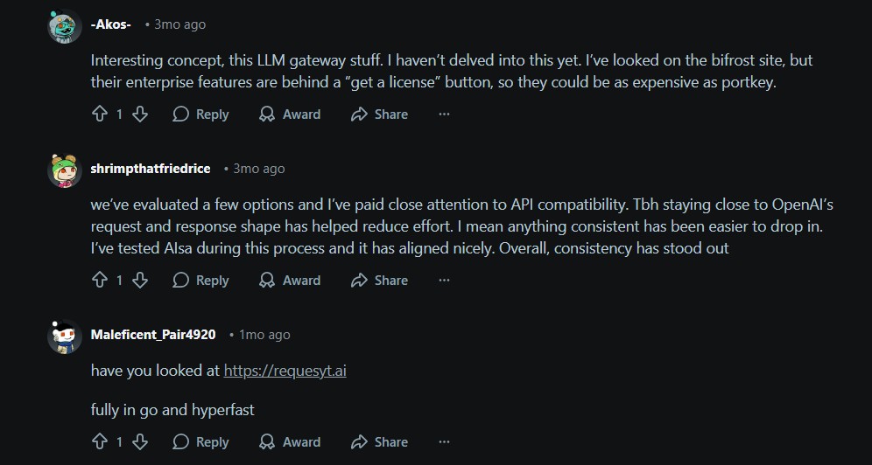Image resolution: width=872 pixels, height=465 pixels.
Task: Open more options on shrimpthatfriedrice's comment
Action: [x=444, y=281]
